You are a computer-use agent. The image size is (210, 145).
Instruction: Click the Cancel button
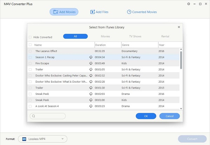[x=169, y=116]
